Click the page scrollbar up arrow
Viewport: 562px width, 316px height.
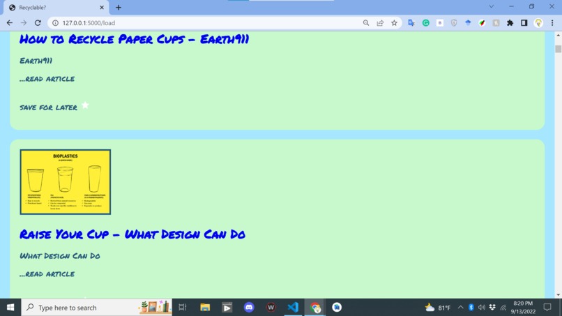click(x=558, y=36)
